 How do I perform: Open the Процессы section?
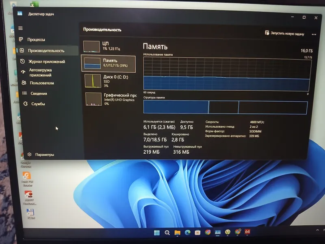[x=36, y=39]
